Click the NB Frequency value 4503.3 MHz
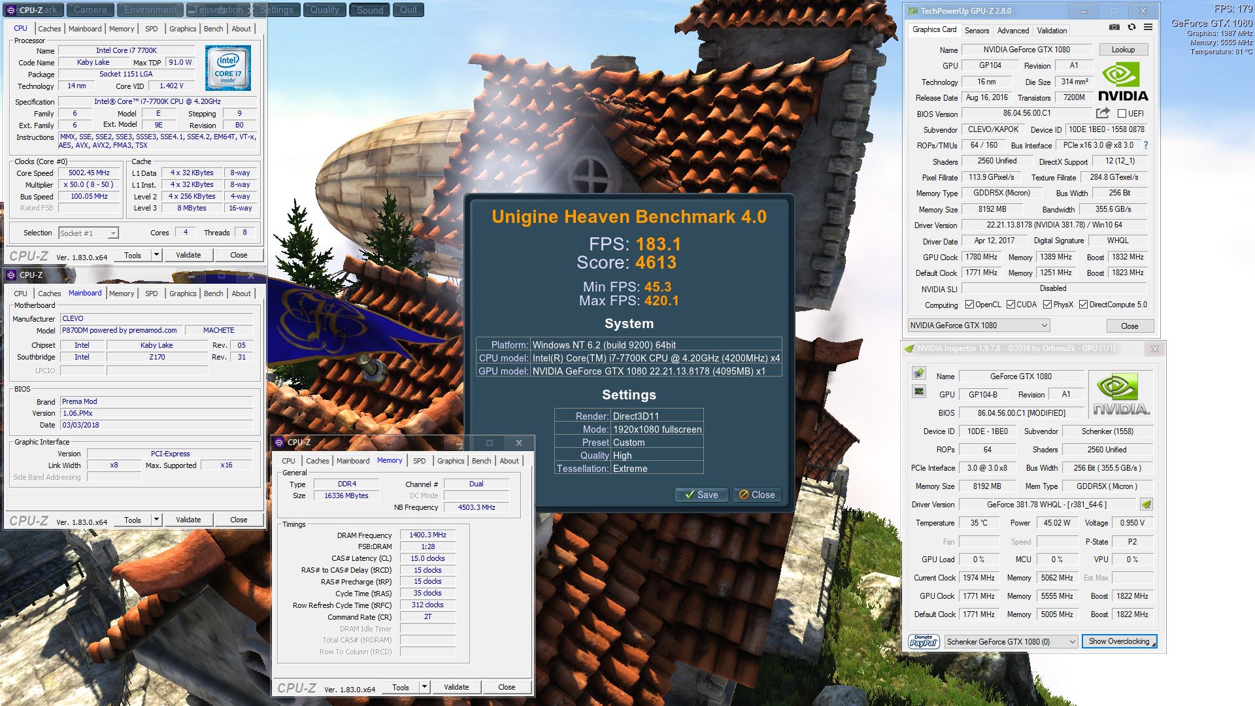This screenshot has height=706, width=1255. 477,507
